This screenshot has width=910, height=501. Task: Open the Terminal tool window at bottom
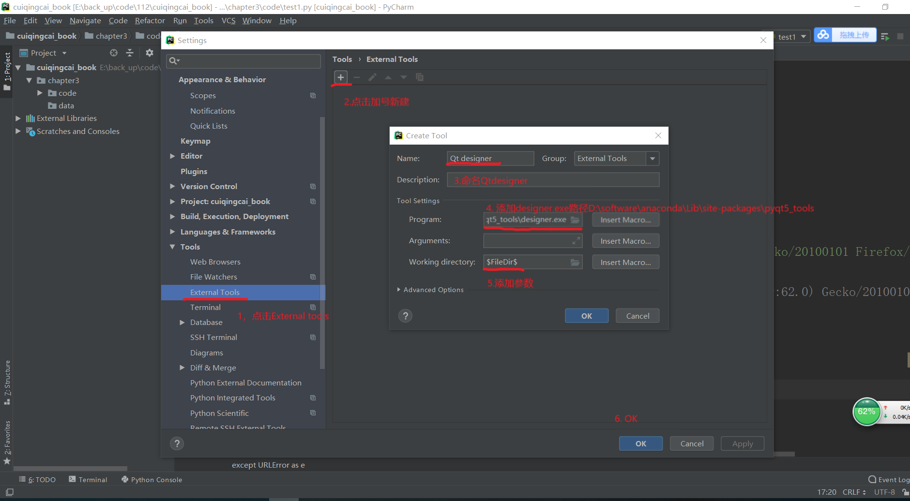click(x=88, y=480)
